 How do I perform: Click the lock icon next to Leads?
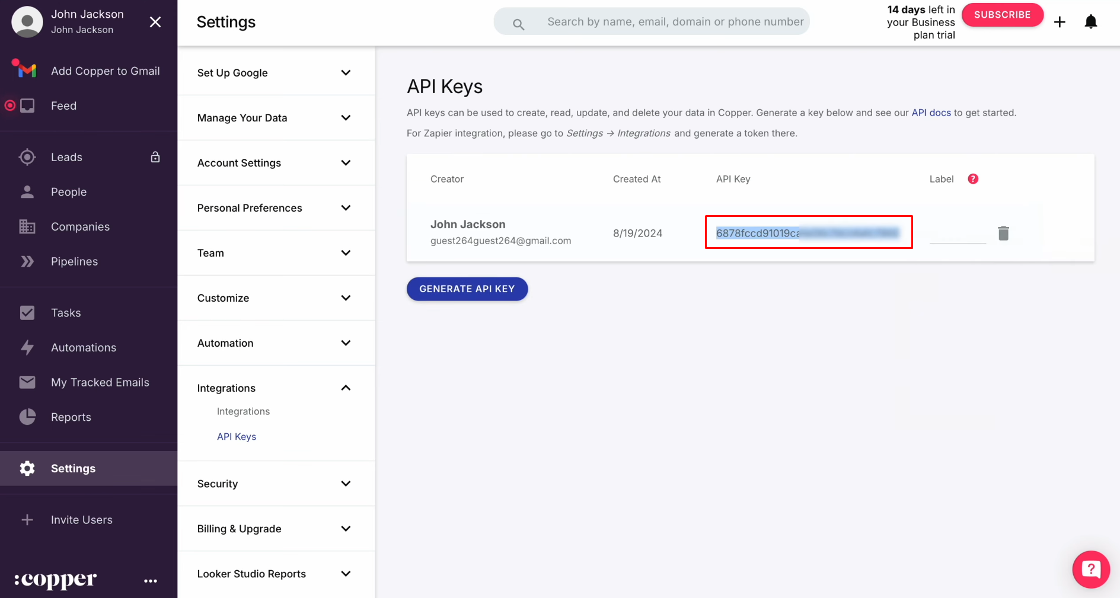click(155, 157)
